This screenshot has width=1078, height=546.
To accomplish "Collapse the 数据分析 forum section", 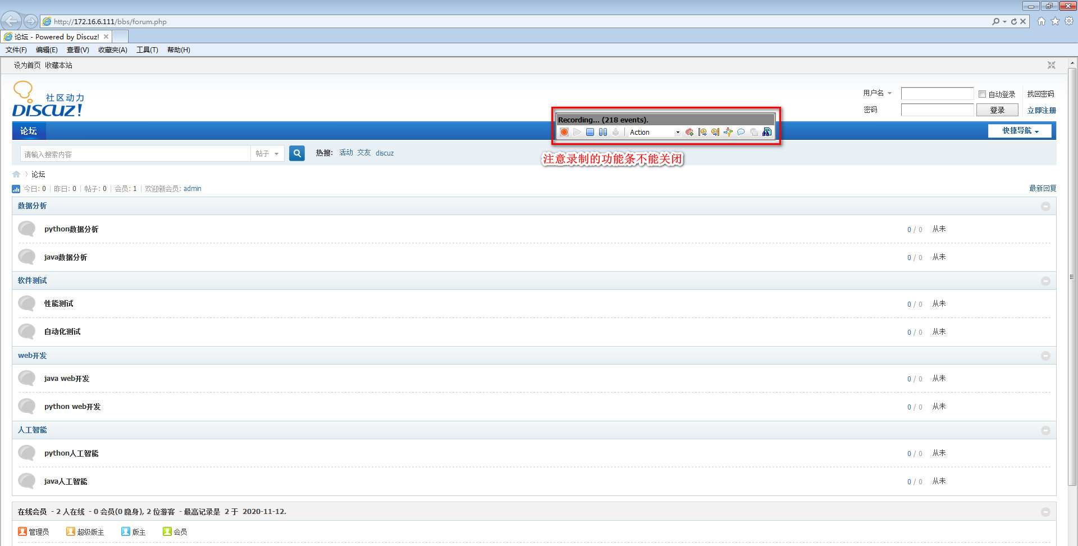I will tap(1045, 206).
